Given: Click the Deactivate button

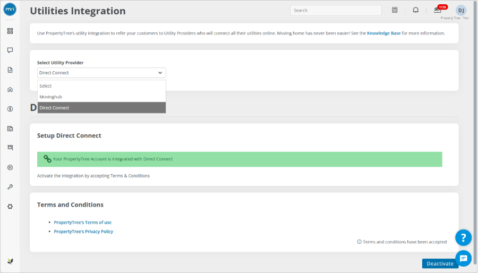Looking at the screenshot, I should pyautogui.click(x=440, y=263).
